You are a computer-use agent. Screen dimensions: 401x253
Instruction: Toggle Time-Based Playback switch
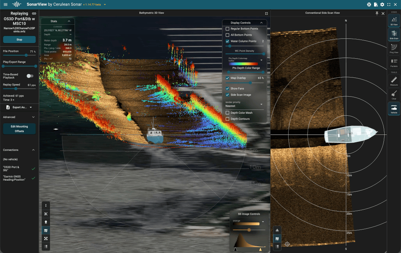coord(30,76)
